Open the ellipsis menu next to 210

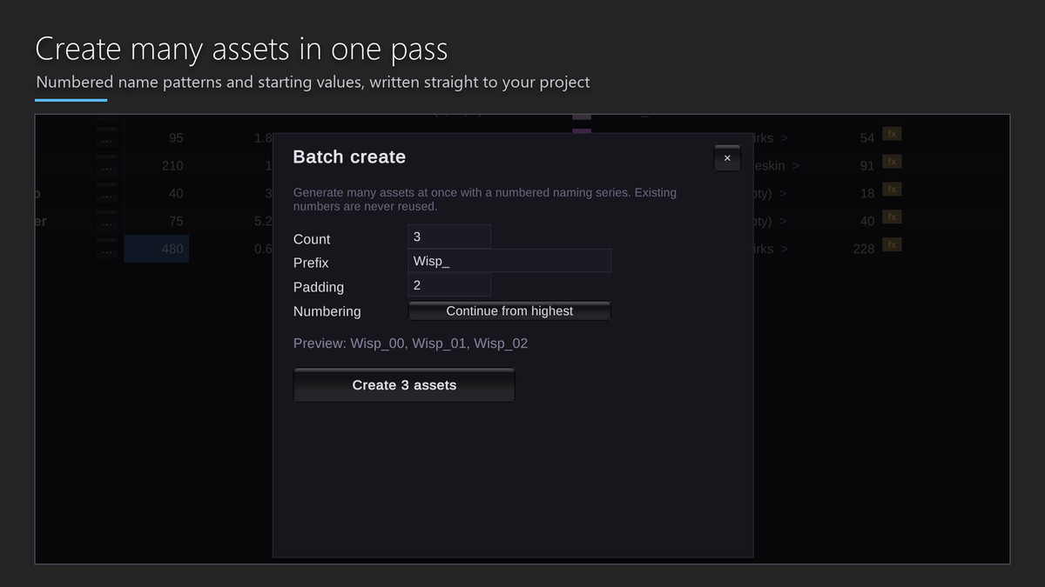pyautogui.click(x=106, y=168)
